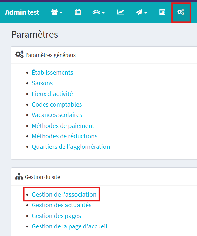Image resolution: width=197 pixels, height=236 pixels.
Task: Expand the users group dropdown
Action: tap(57, 12)
